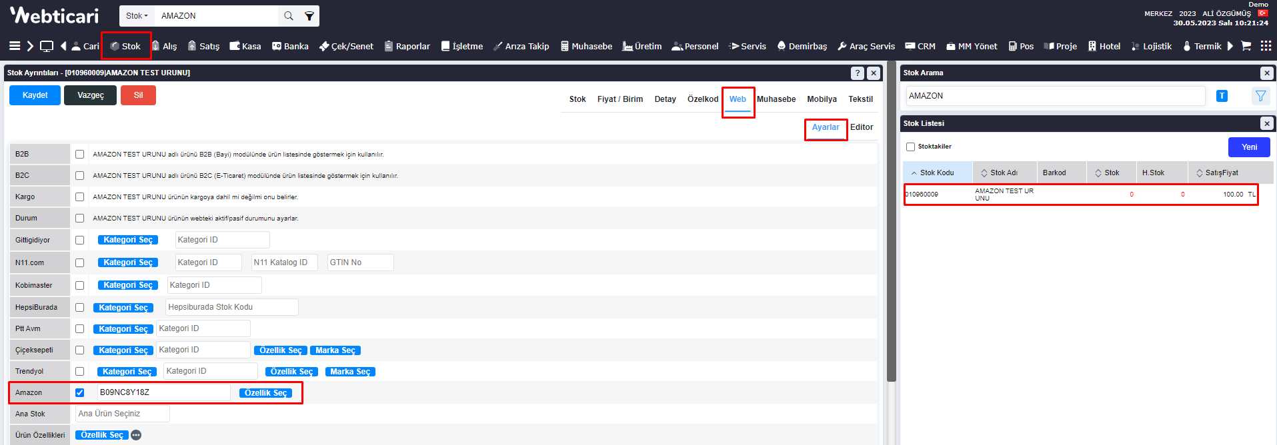Sort the stock list by Stok Adı
1277x445 pixels.
click(1004, 173)
